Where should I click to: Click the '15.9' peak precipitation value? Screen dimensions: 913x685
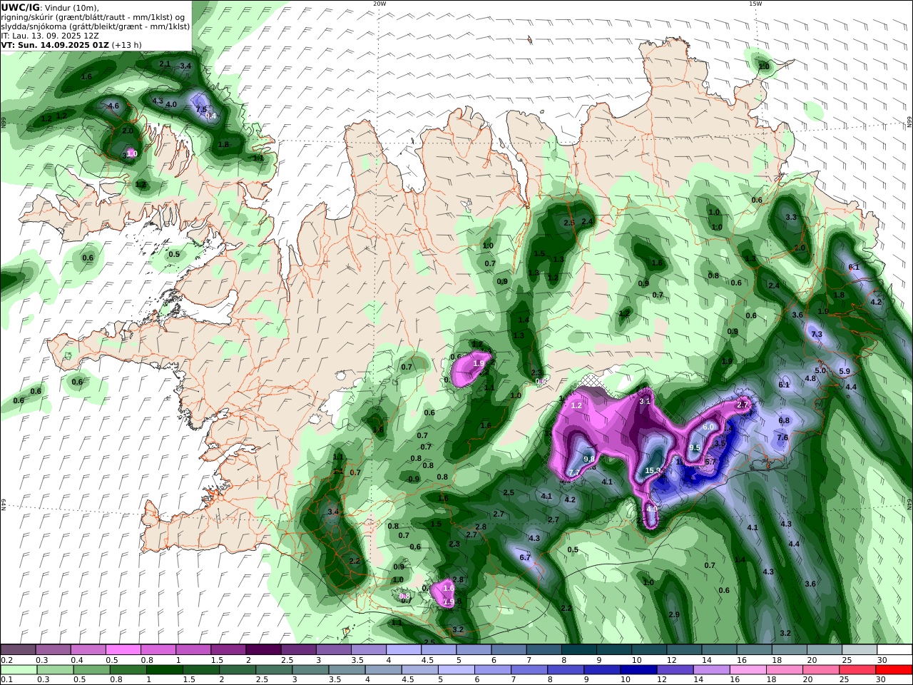[653, 471]
